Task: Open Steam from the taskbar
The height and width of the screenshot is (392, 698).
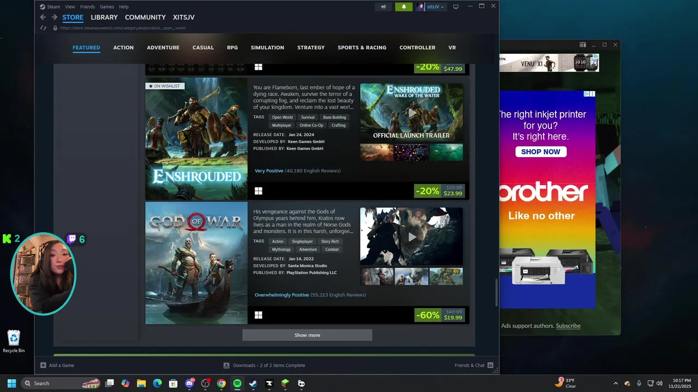Action: click(253, 383)
